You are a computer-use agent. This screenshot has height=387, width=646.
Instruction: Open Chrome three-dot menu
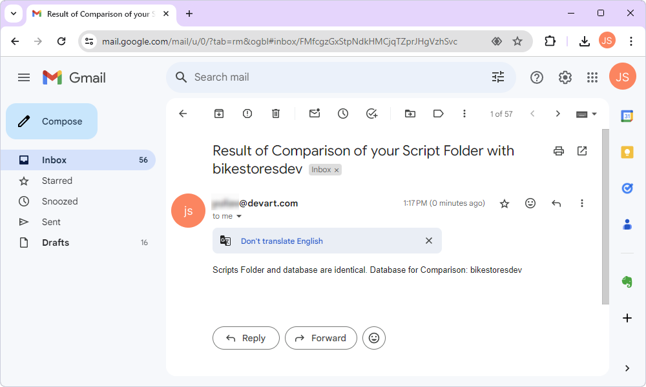pyautogui.click(x=630, y=41)
